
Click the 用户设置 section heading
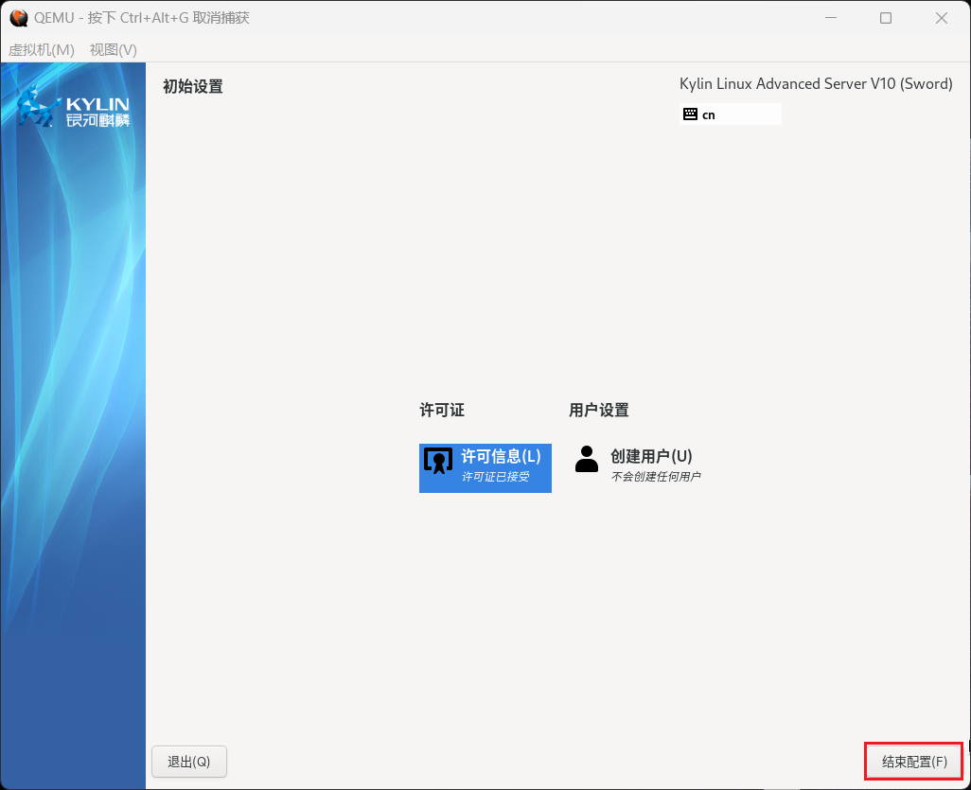[x=599, y=410]
